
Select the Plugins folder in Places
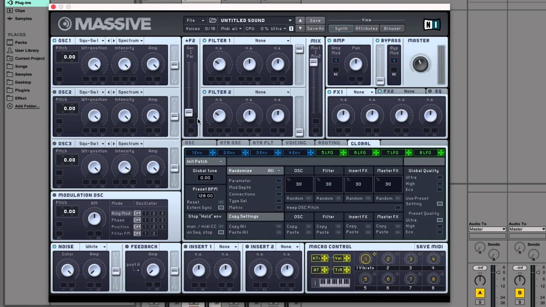pos(22,90)
